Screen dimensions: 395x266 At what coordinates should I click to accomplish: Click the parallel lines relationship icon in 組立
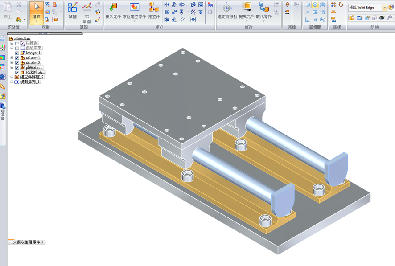click(182, 19)
